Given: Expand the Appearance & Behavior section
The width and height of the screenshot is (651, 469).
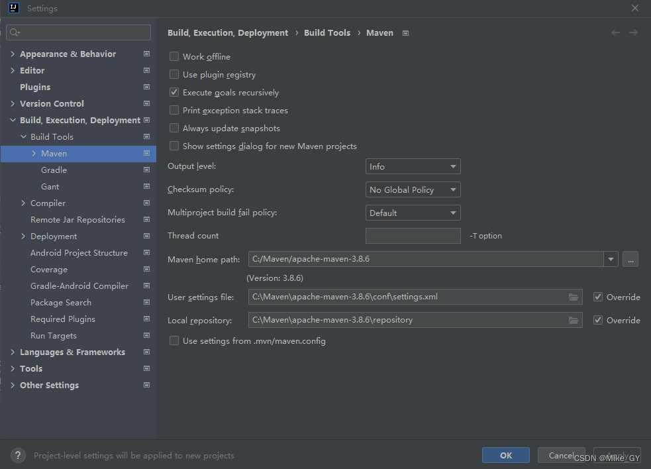Looking at the screenshot, I should pyautogui.click(x=13, y=54).
